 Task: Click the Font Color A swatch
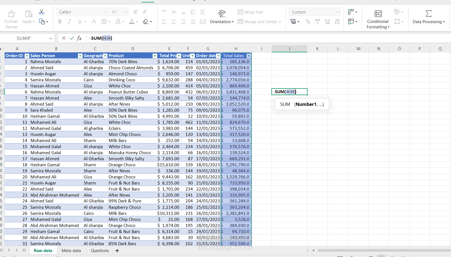[x=132, y=22]
